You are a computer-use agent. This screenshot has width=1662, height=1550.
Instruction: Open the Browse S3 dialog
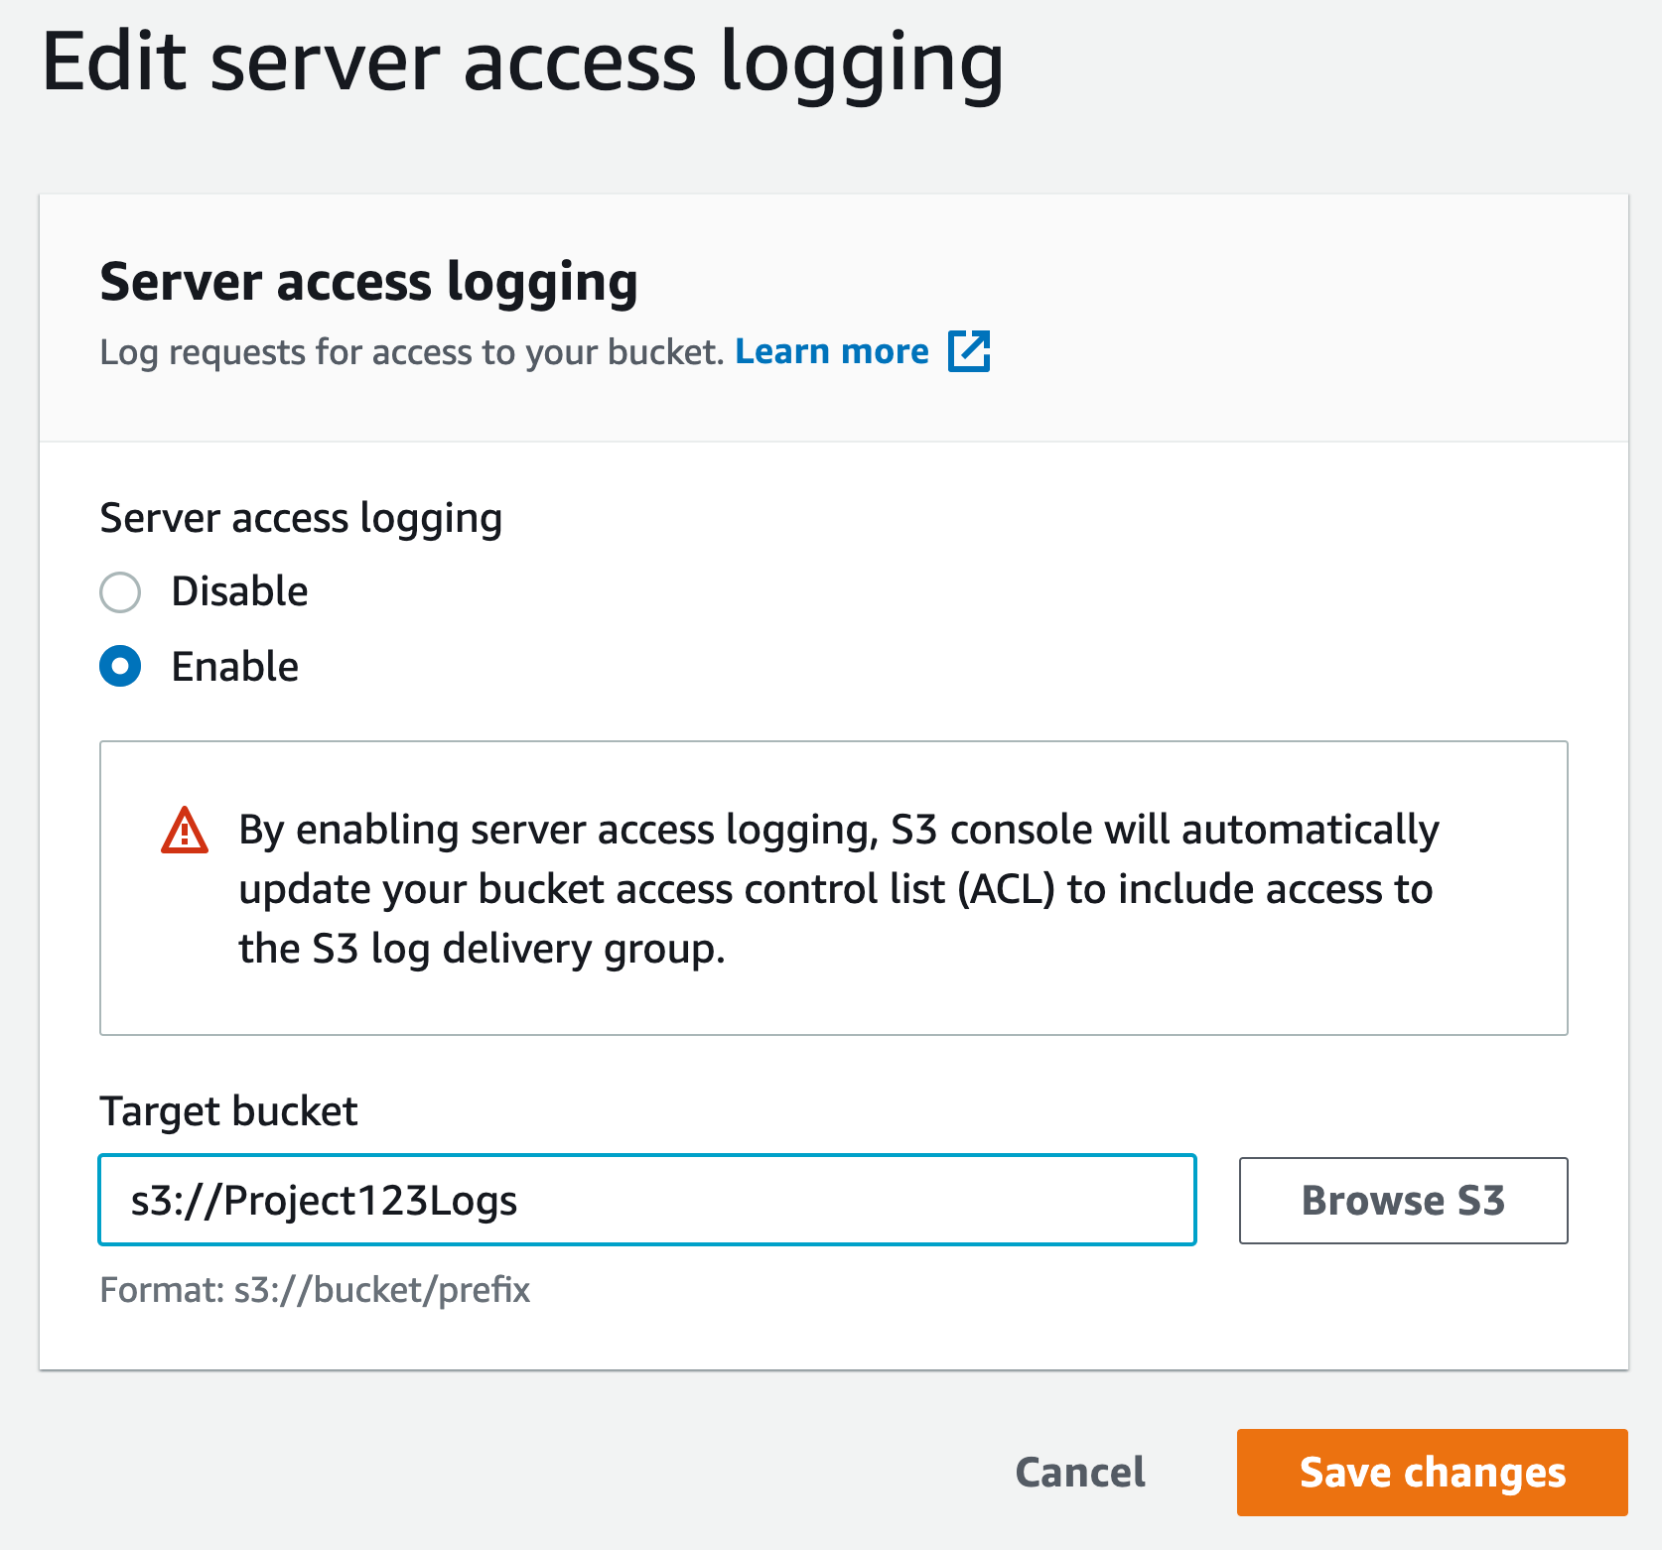pos(1403,1200)
